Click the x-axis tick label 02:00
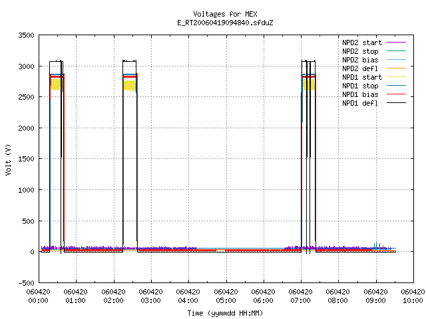The width and height of the screenshot is (426, 319). click(113, 300)
